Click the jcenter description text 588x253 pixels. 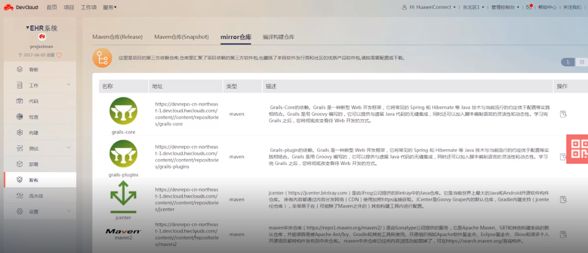point(409,200)
